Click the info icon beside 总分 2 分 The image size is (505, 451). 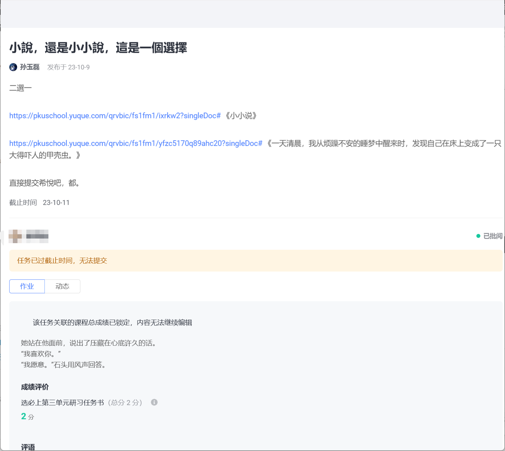point(154,402)
